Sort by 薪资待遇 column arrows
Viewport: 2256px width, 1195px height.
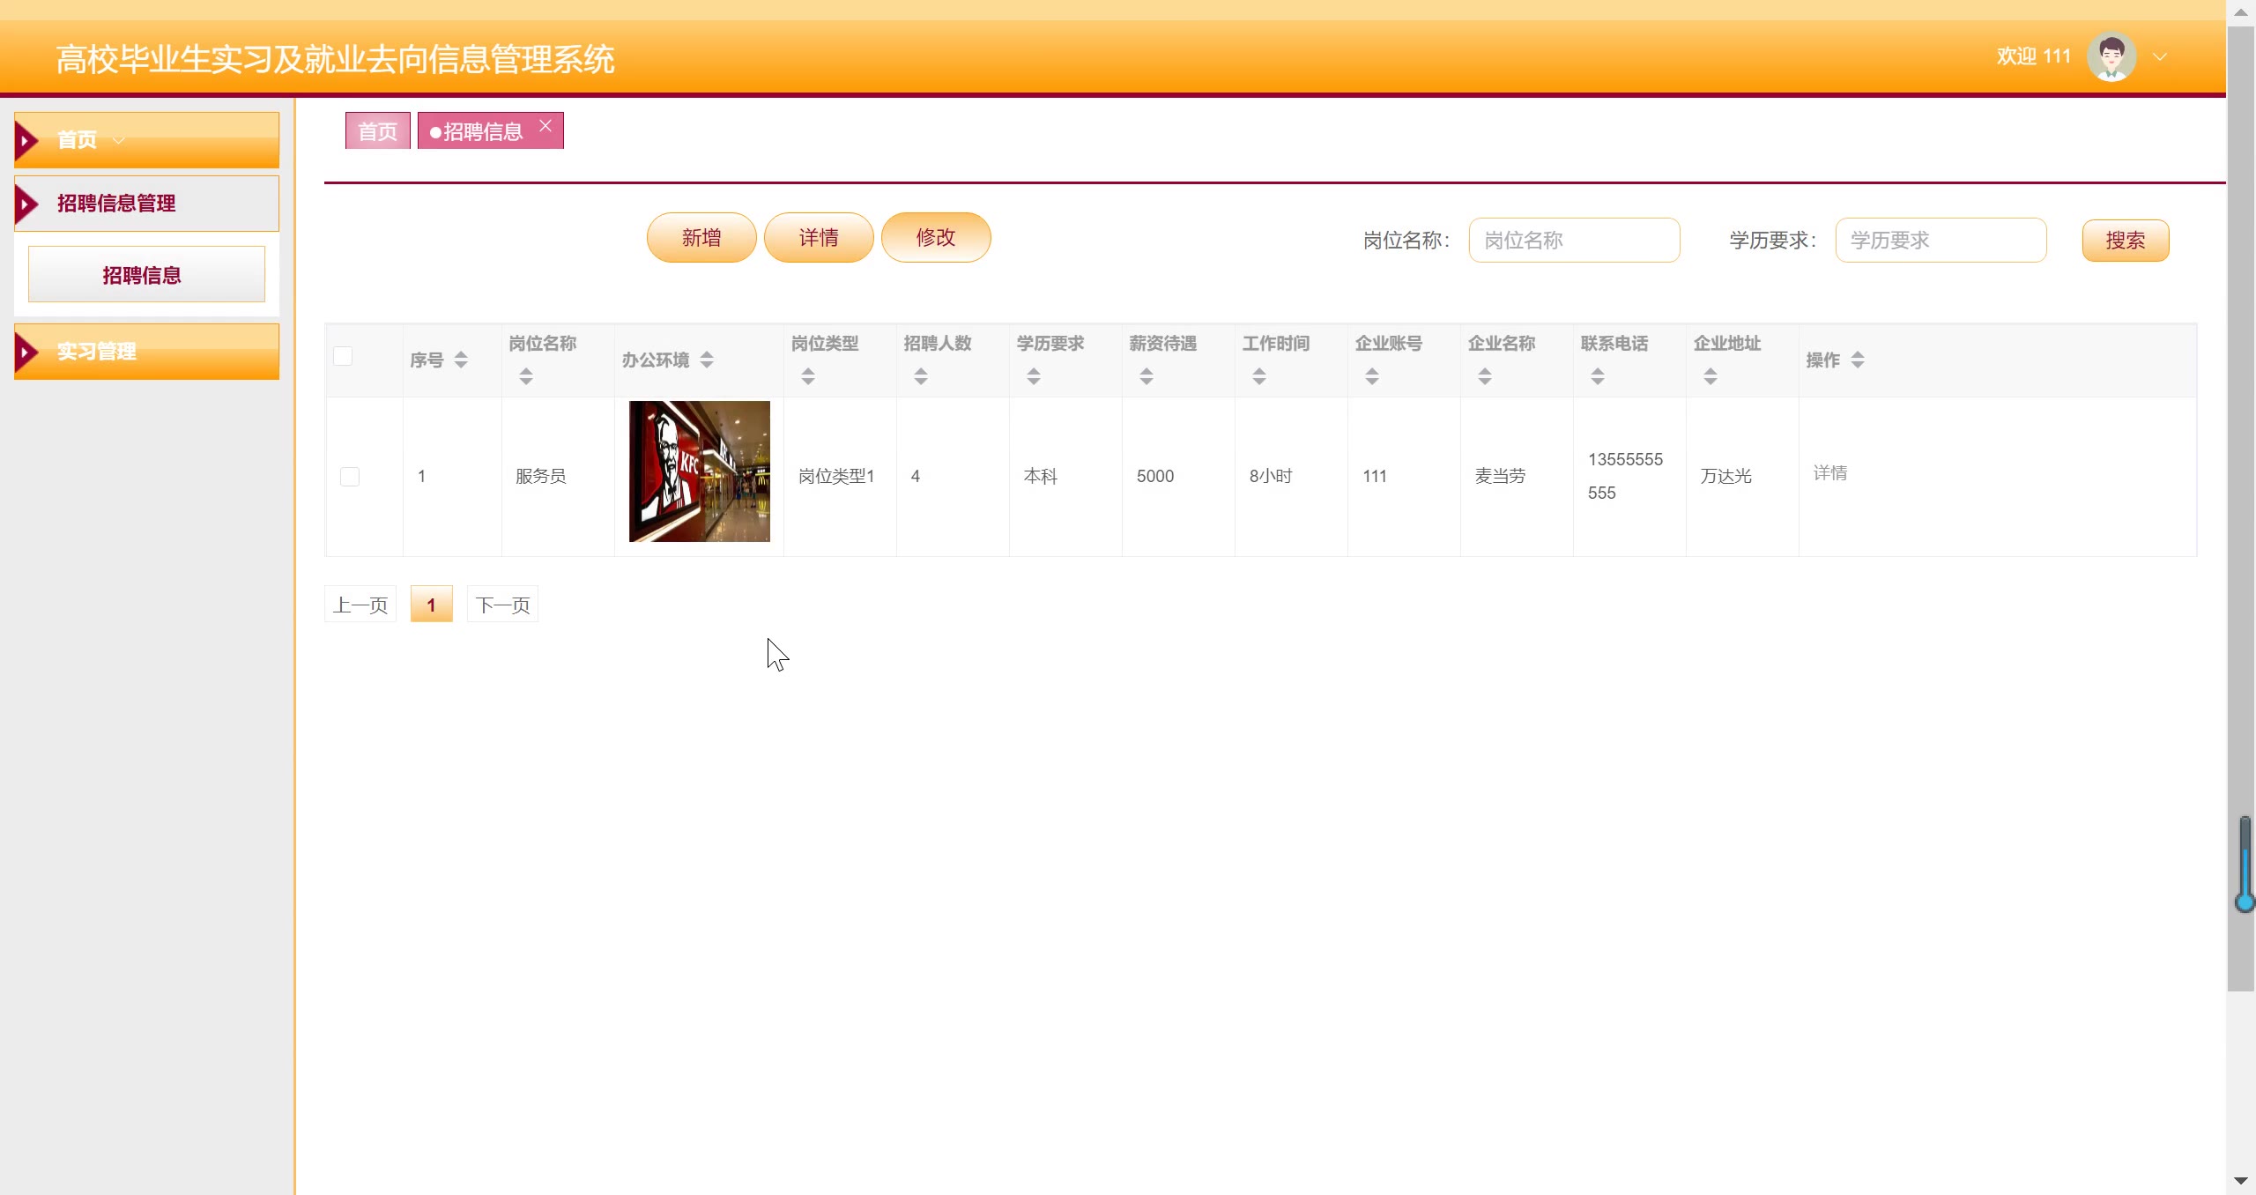tap(1147, 376)
